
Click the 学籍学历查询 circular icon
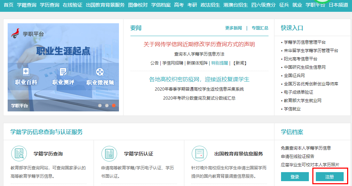point(19,154)
